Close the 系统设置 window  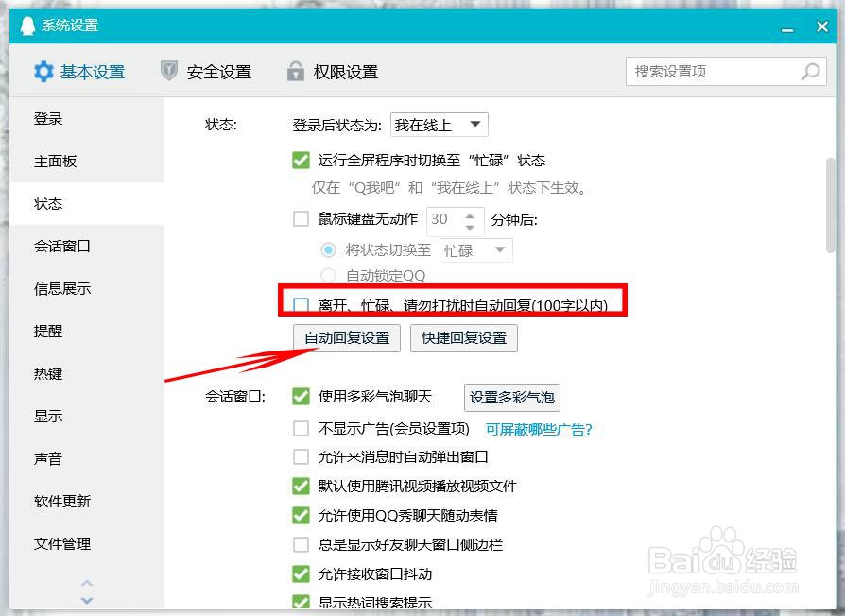tap(821, 26)
